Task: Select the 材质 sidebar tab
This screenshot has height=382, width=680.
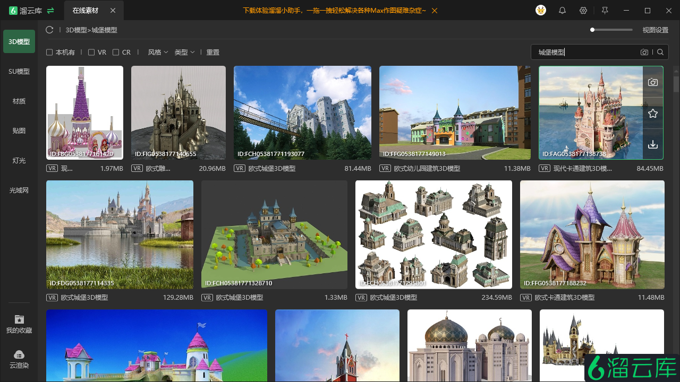Action: click(19, 101)
